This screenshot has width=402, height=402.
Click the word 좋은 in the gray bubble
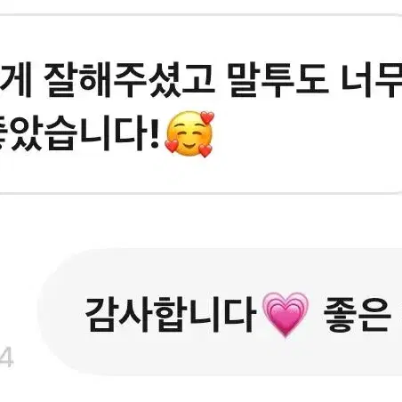357,315
